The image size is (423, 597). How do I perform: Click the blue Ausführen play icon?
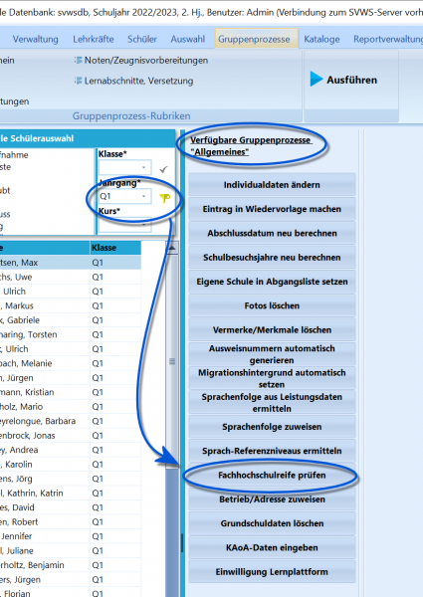pyautogui.click(x=317, y=80)
